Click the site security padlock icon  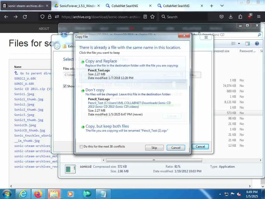[x=49, y=17]
